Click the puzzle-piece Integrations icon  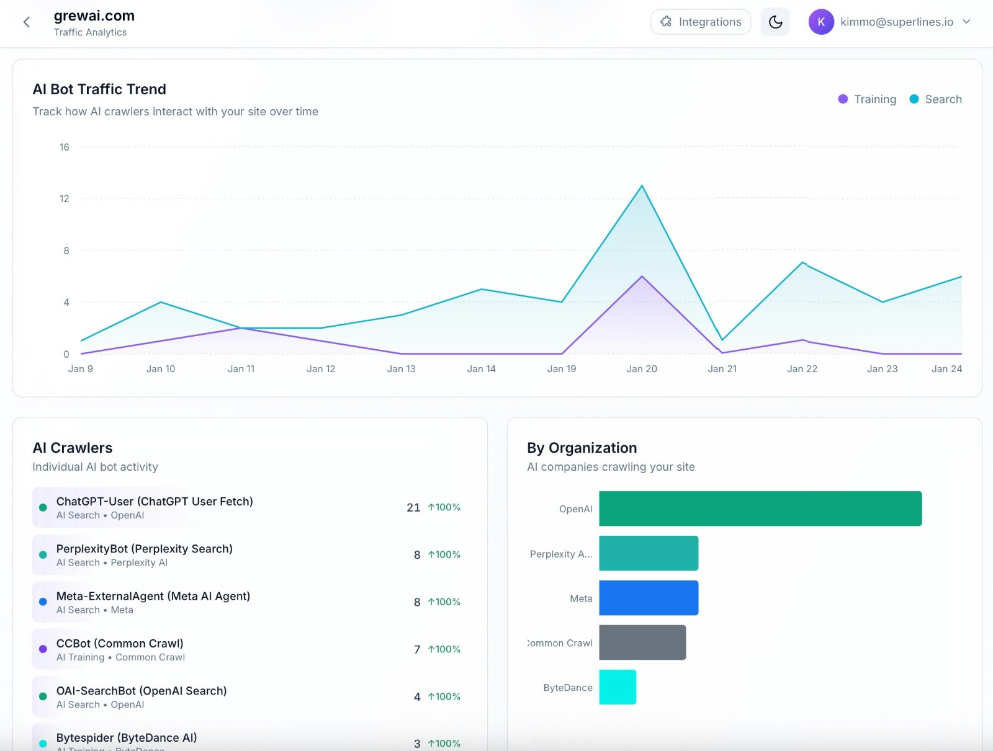(x=666, y=22)
